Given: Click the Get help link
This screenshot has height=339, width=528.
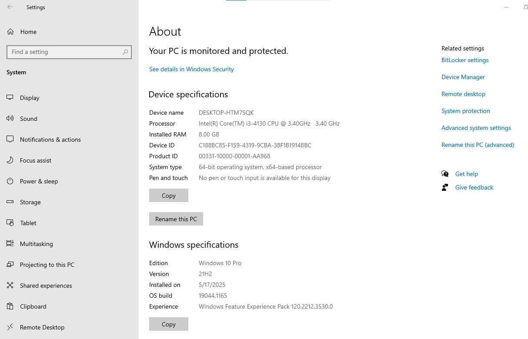Looking at the screenshot, I should (x=467, y=174).
